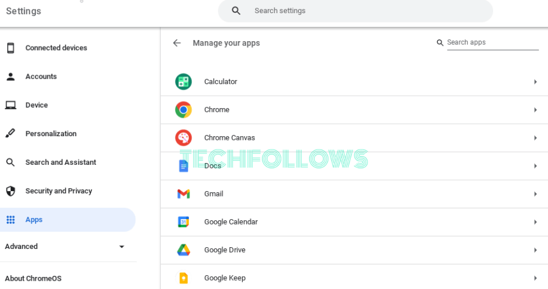Open Docs details via its arrow
The image size is (548, 289).
[x=535, y=166]
